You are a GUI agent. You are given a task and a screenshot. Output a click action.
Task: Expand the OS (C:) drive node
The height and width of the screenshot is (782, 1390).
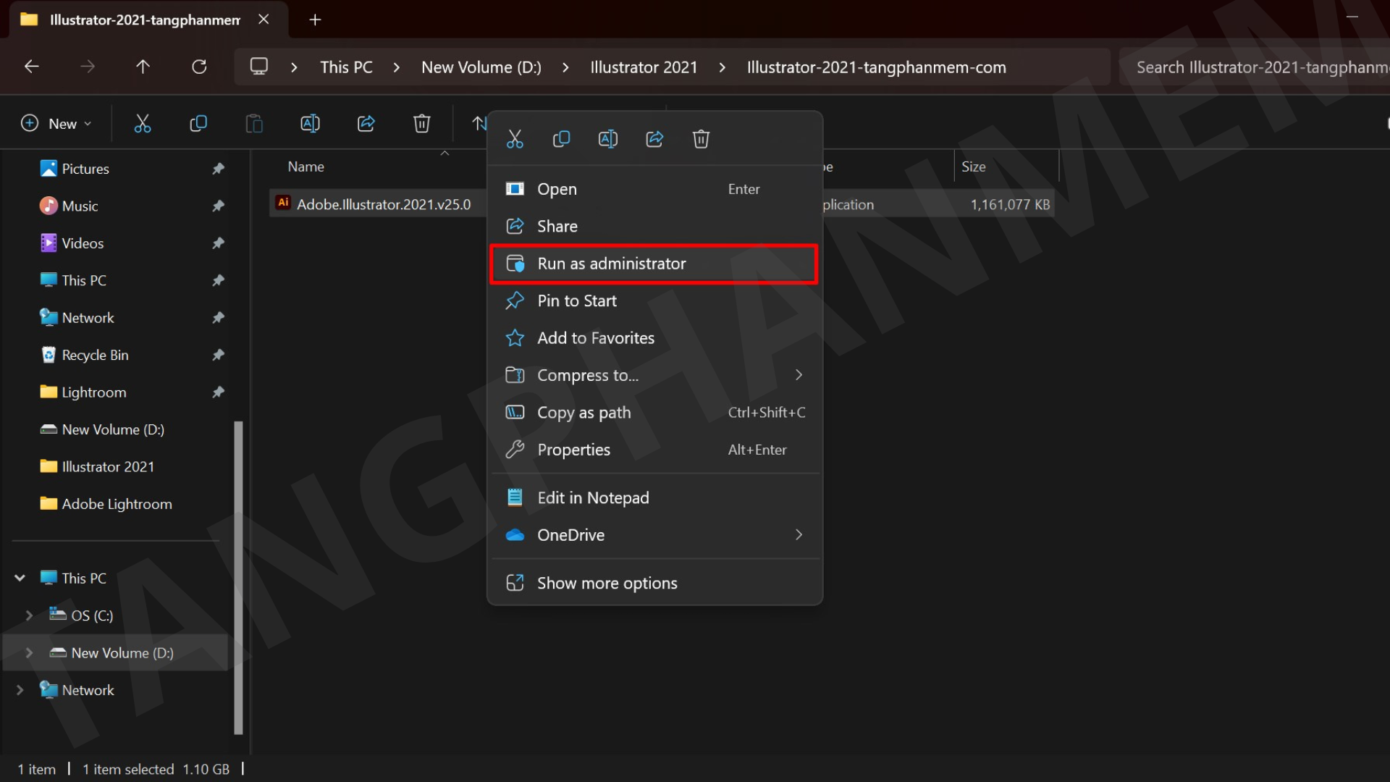pos(29,615)
